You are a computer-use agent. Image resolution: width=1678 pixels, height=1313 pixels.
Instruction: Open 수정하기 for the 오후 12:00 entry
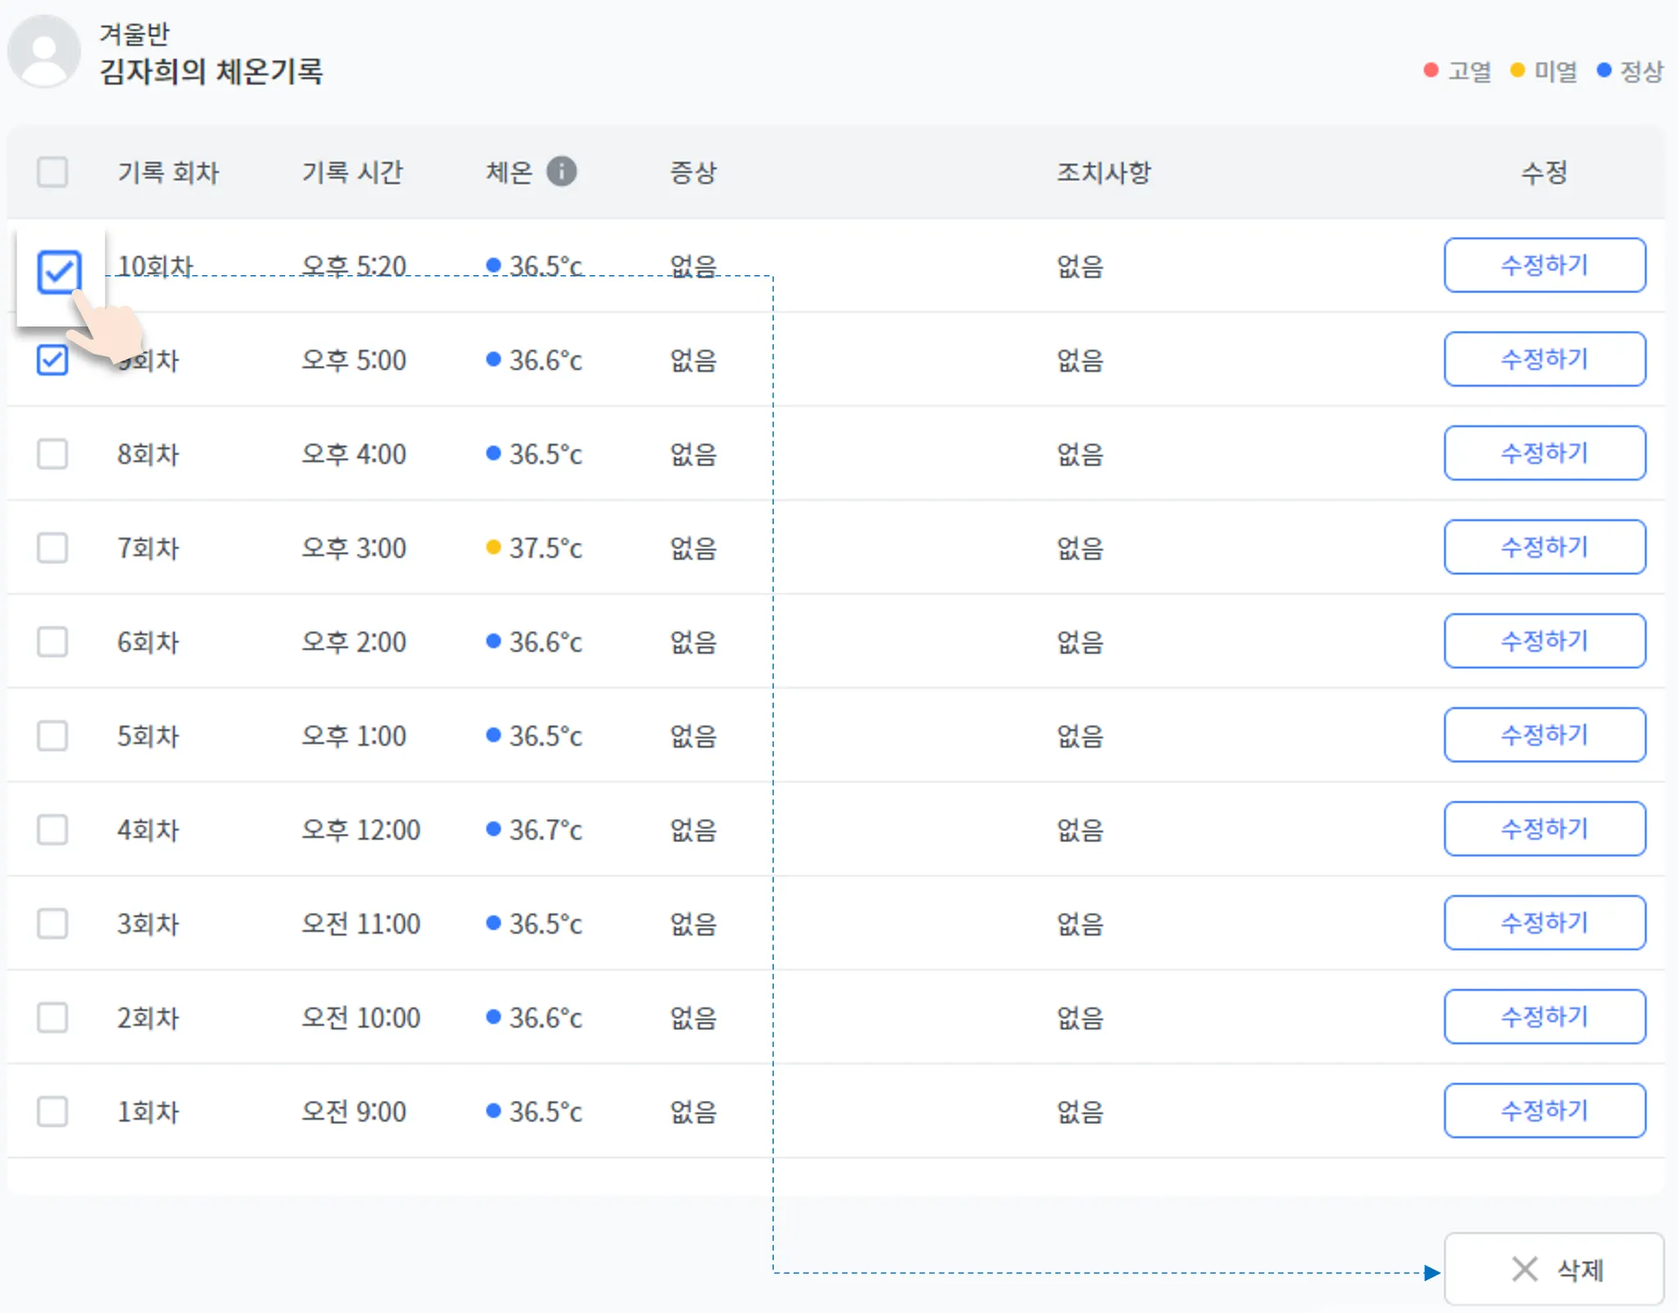pyautogui.click(x=1544, y=829)
